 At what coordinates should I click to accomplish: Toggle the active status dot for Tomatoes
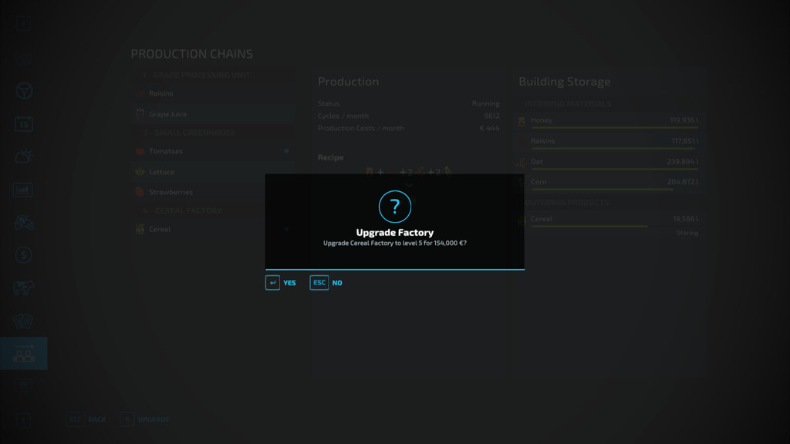point(286,152)
